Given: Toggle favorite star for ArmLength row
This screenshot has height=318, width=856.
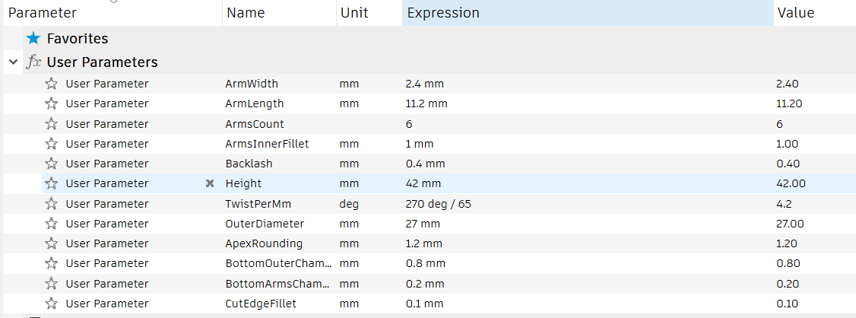Looking at the screenshot, I should click(52, 103).
